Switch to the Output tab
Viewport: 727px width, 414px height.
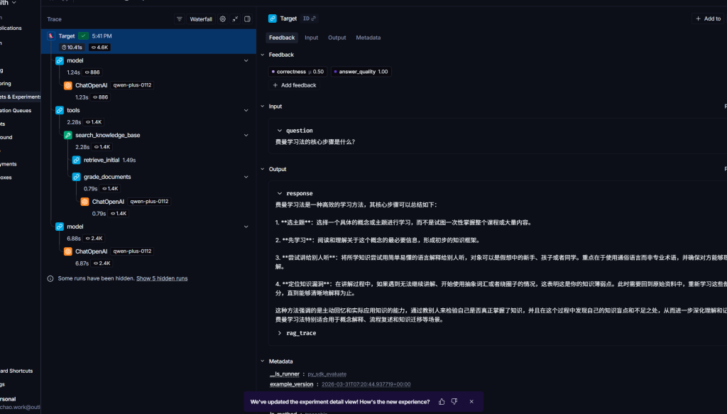point(337,38)
